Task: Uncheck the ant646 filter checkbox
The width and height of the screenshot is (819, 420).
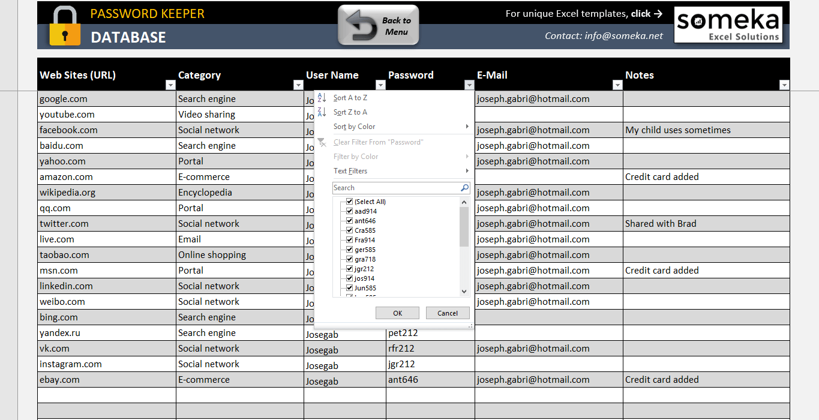Action: click(349, 221)
